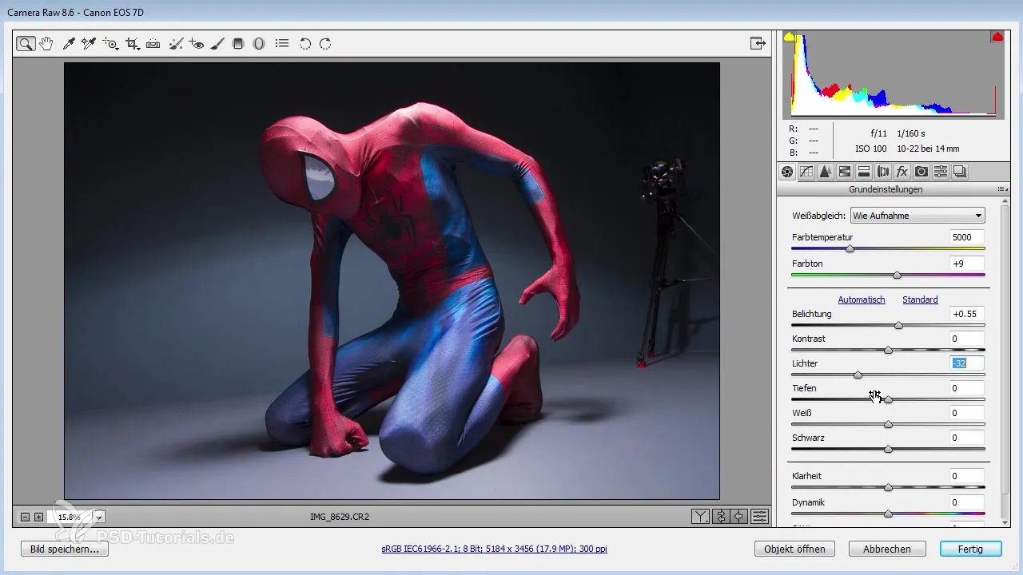Viewport: 1023px width, 575px height.
Task: Pick the White Balance eyedropper tool
Action: pyautogui.click(x=69, y=44)
